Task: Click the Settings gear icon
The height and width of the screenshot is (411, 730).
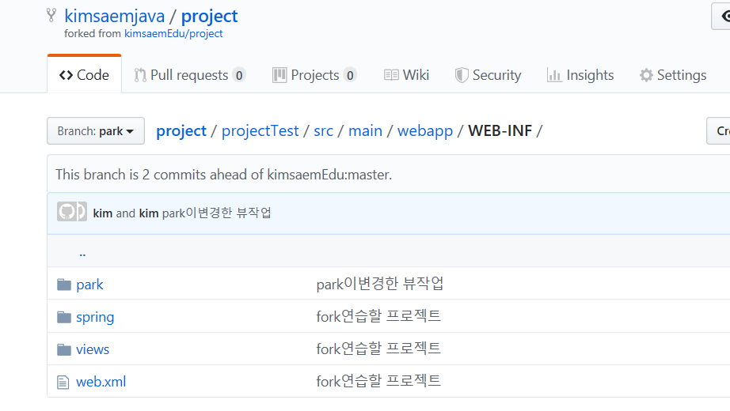Action: (646, 75)
